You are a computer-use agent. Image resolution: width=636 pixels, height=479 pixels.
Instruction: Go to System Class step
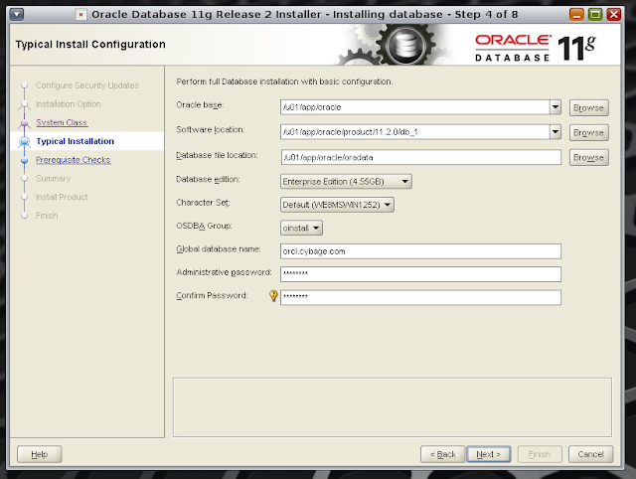click(62, 122)
